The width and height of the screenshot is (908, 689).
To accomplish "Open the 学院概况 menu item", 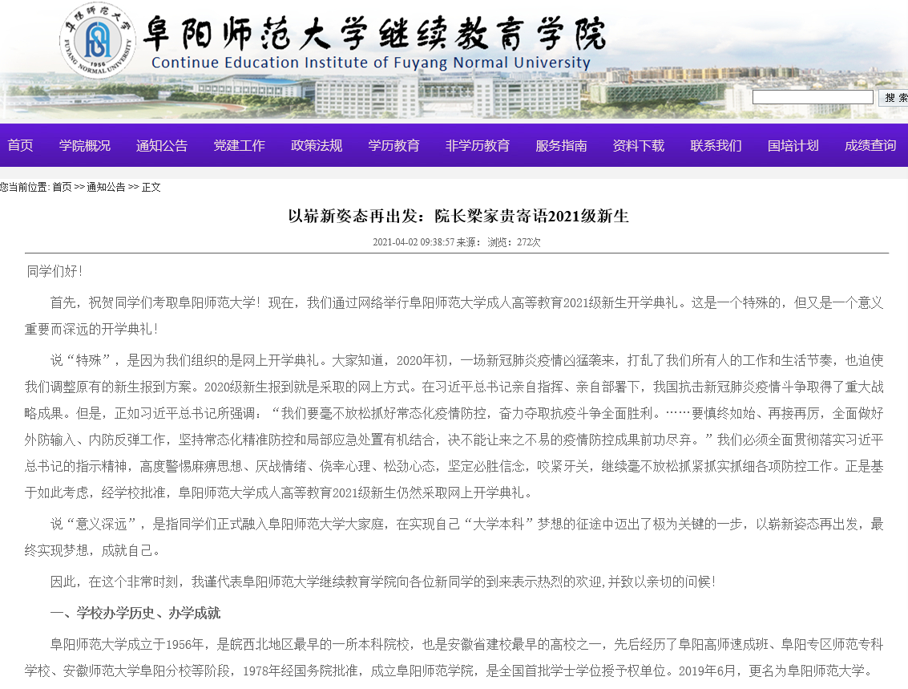I will (x=85, y=145).
